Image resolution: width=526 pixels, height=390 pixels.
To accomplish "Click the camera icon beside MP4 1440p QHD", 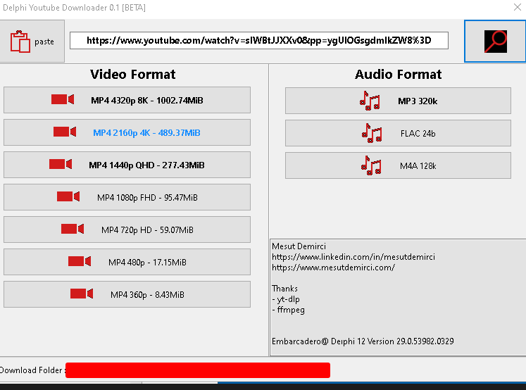I will 61,165.
